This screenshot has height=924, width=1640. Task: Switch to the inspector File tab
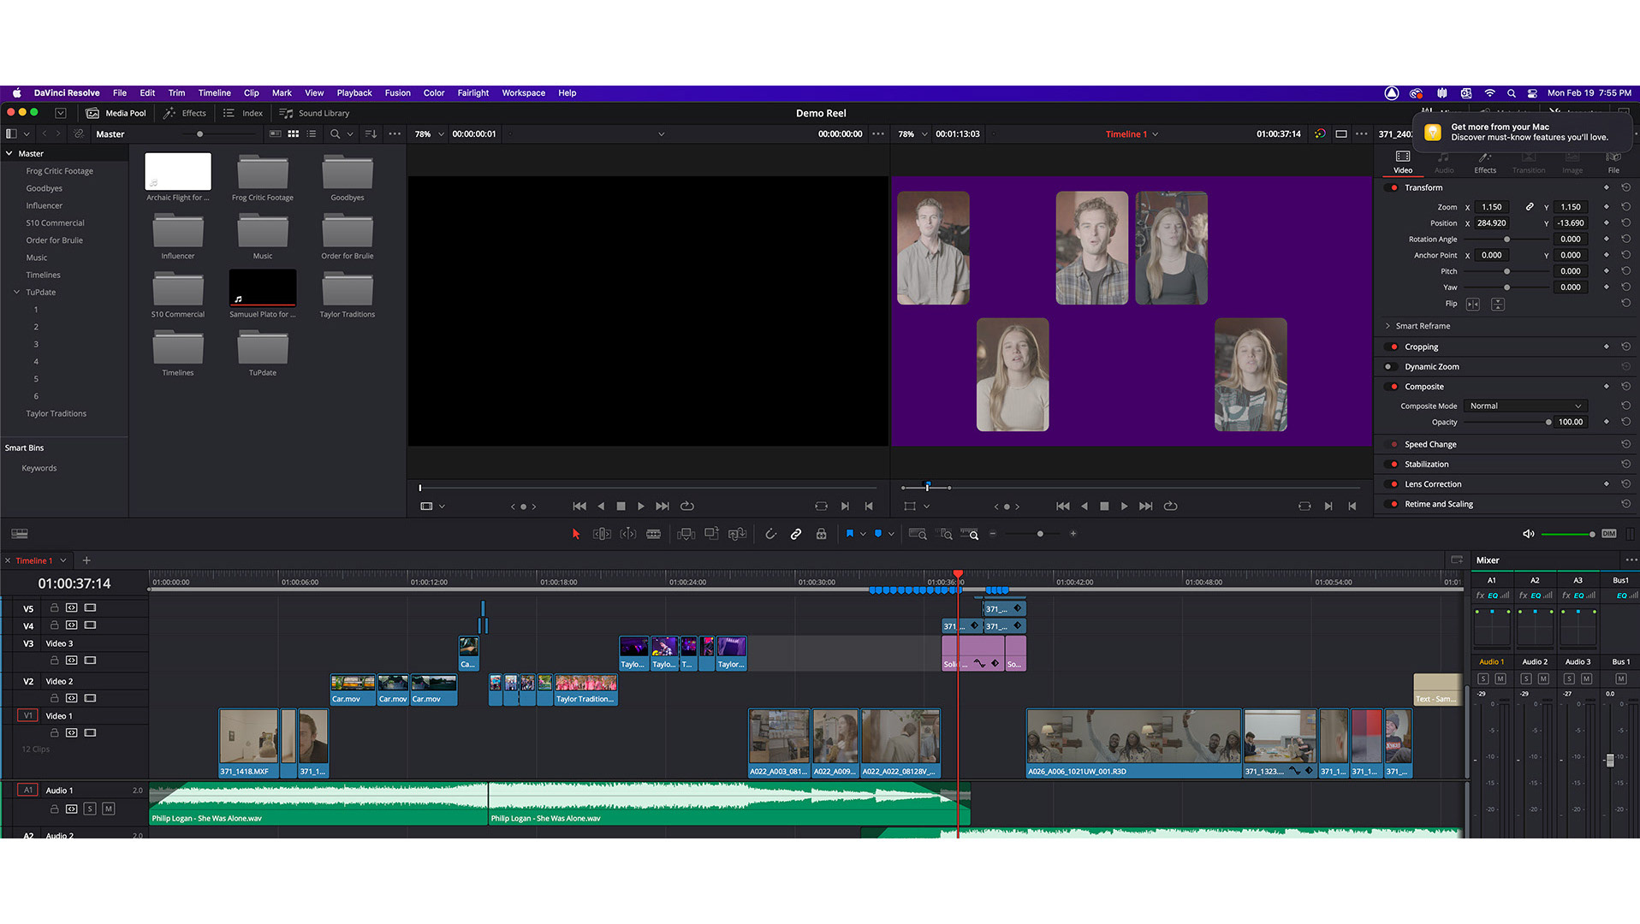pos(1613,163)
